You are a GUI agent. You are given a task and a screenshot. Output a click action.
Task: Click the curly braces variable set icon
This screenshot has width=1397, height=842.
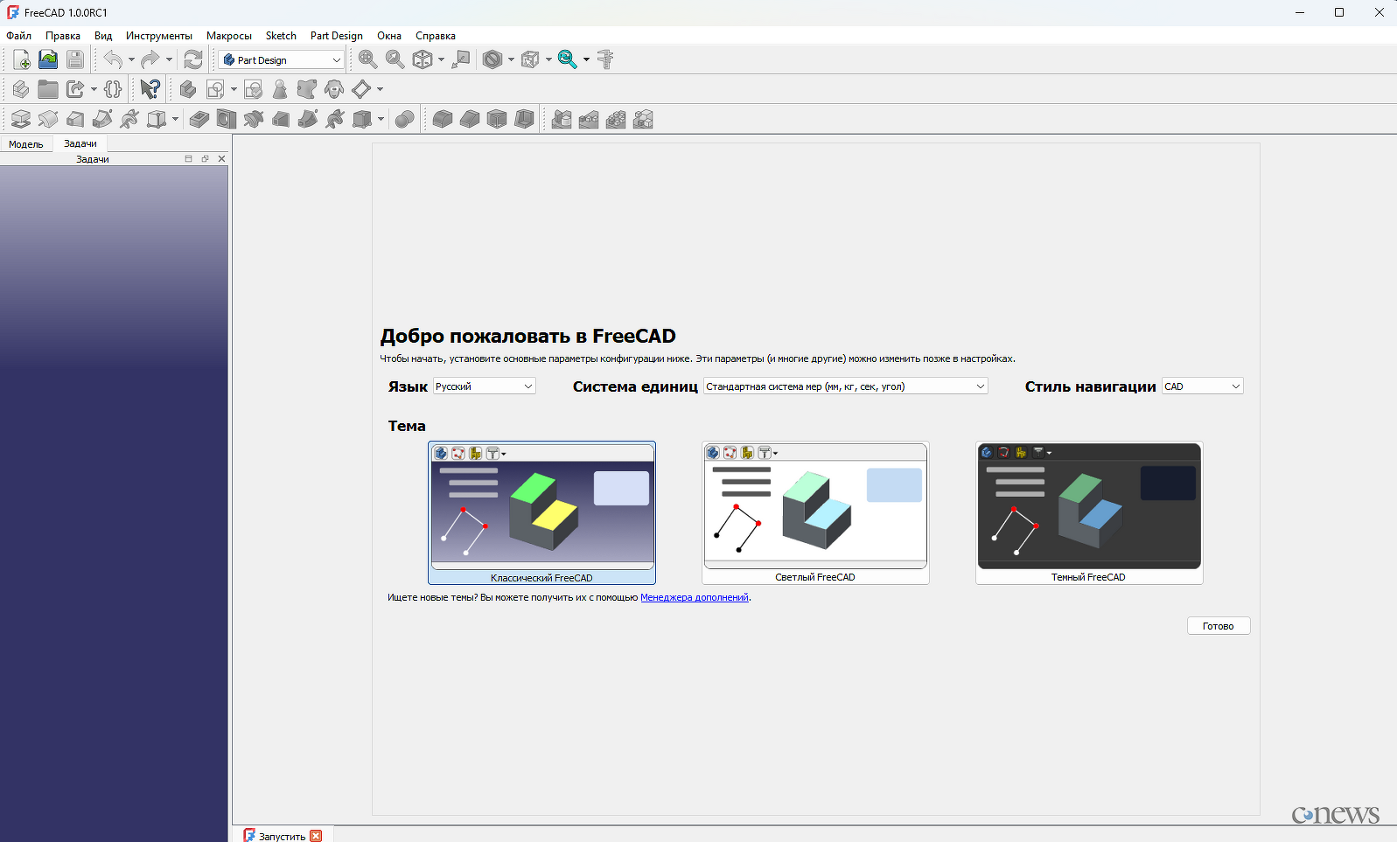(113, 89)
